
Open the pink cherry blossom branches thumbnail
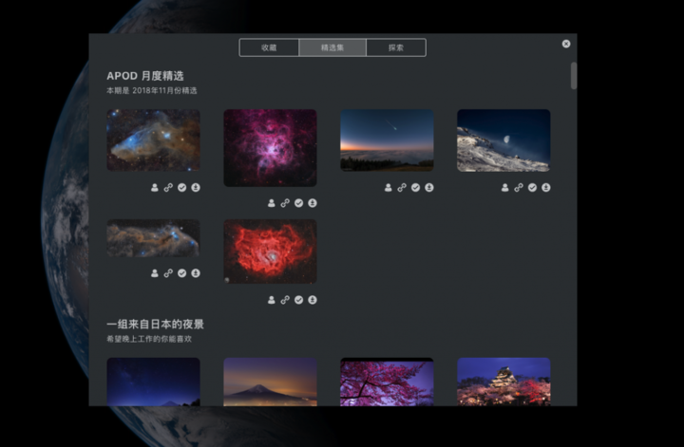[387, 382]
